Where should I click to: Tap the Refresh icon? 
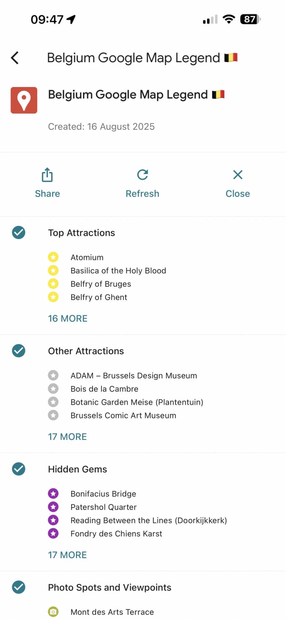pos(143,175)
